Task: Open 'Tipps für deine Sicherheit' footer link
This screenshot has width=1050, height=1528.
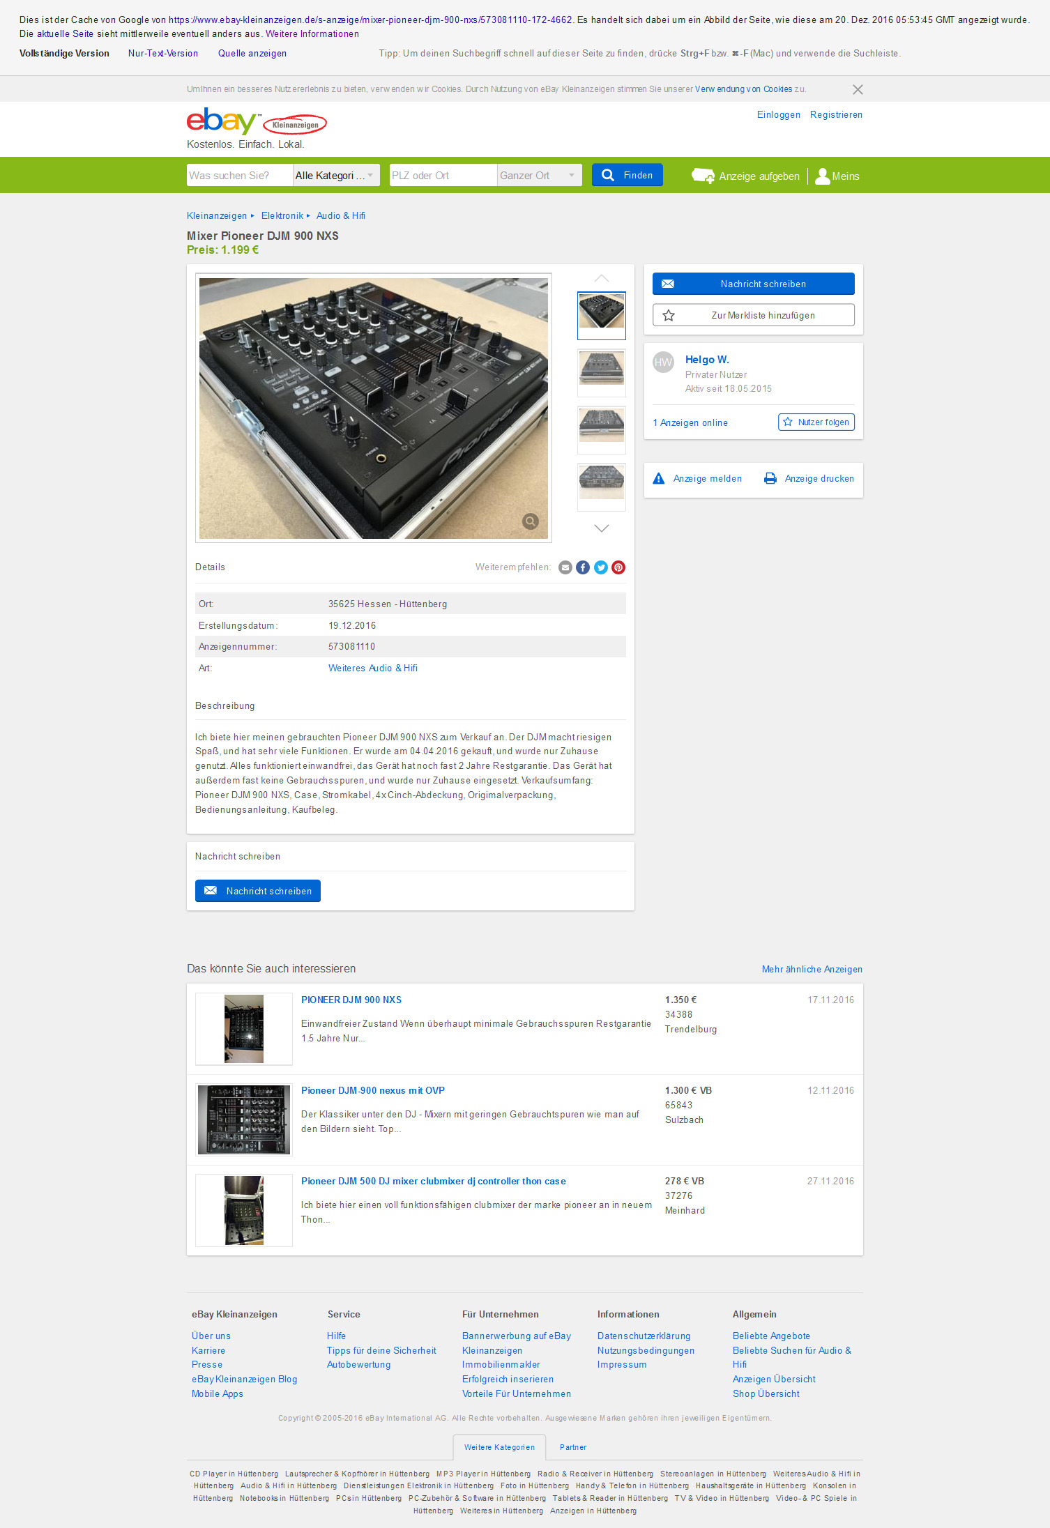Action: pos(381,1350)
